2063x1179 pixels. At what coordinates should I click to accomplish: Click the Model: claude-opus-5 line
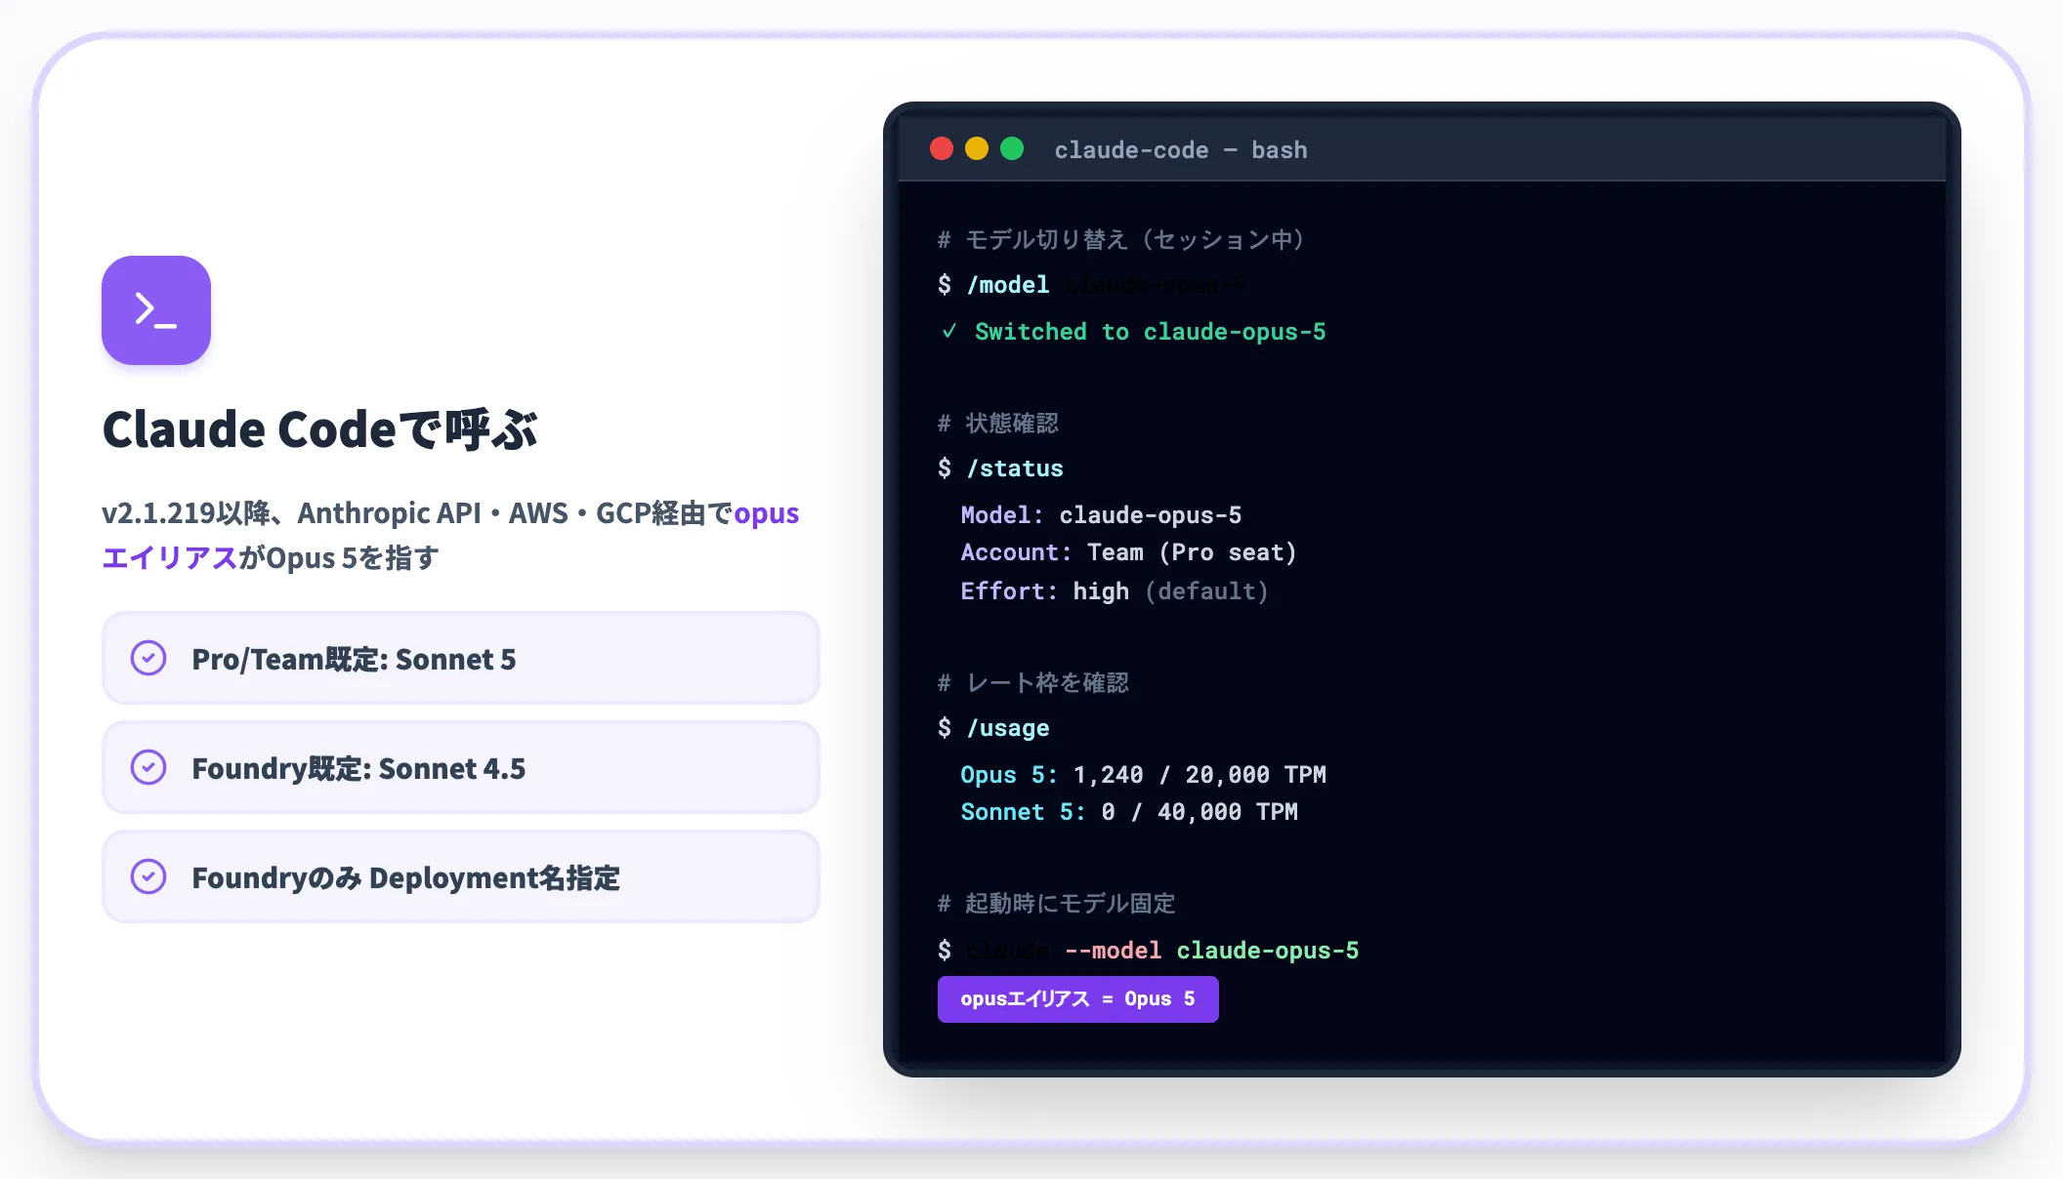click(1101, 515)
